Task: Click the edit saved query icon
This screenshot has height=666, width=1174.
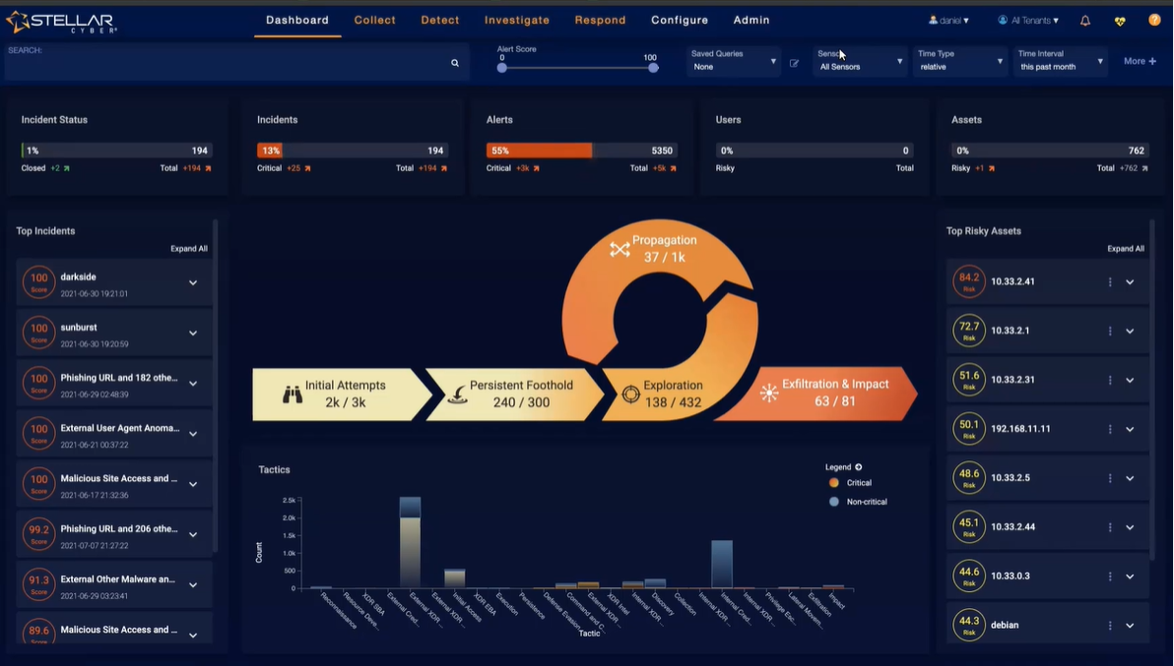Action: pyautogui.click(x=794, y=63)
